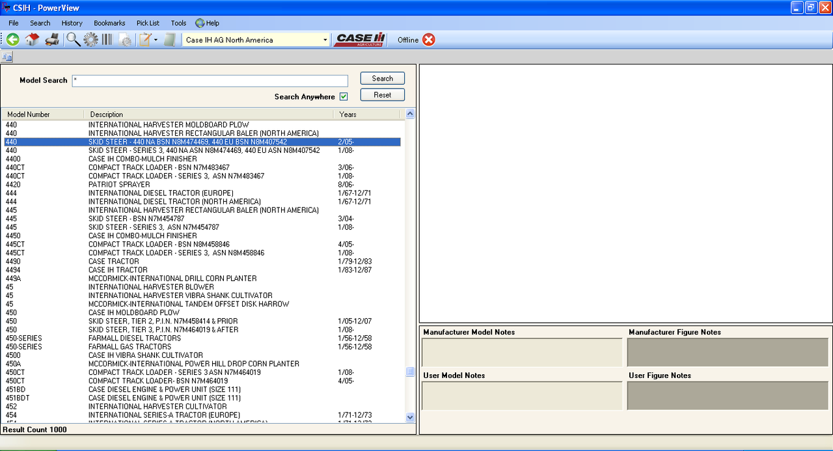
Task: Click the Model Search input field
Action: tap(210, 80)
